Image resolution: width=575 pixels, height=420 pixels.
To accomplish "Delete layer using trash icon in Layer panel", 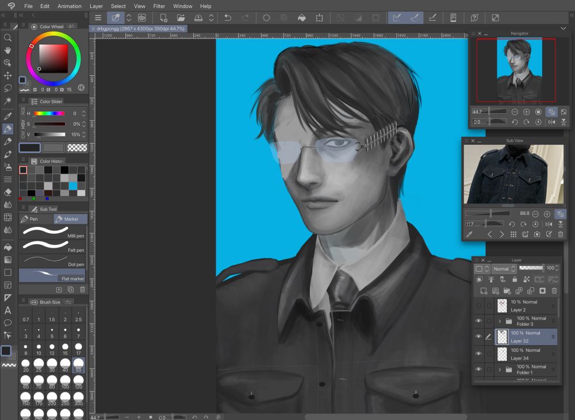I will click(554, 291).
